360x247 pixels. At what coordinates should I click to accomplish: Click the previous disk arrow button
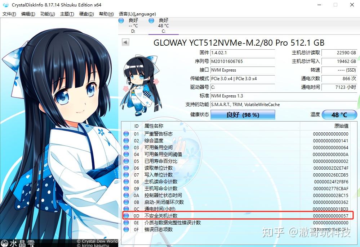(x=125, y=42)
